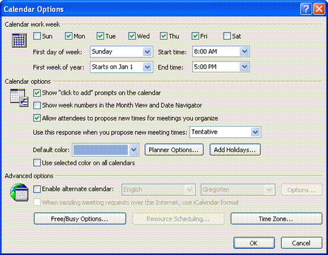The image size is (328, 255).
Task: Click the Help question mark icon
Action: (306, 9)
